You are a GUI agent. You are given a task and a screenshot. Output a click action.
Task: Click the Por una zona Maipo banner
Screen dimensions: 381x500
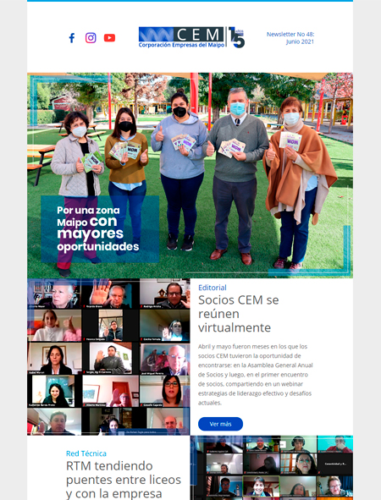point(100,229)
